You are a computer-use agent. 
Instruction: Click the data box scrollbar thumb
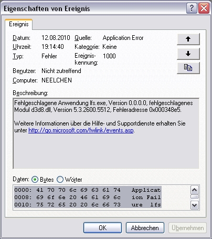(195, 196)
